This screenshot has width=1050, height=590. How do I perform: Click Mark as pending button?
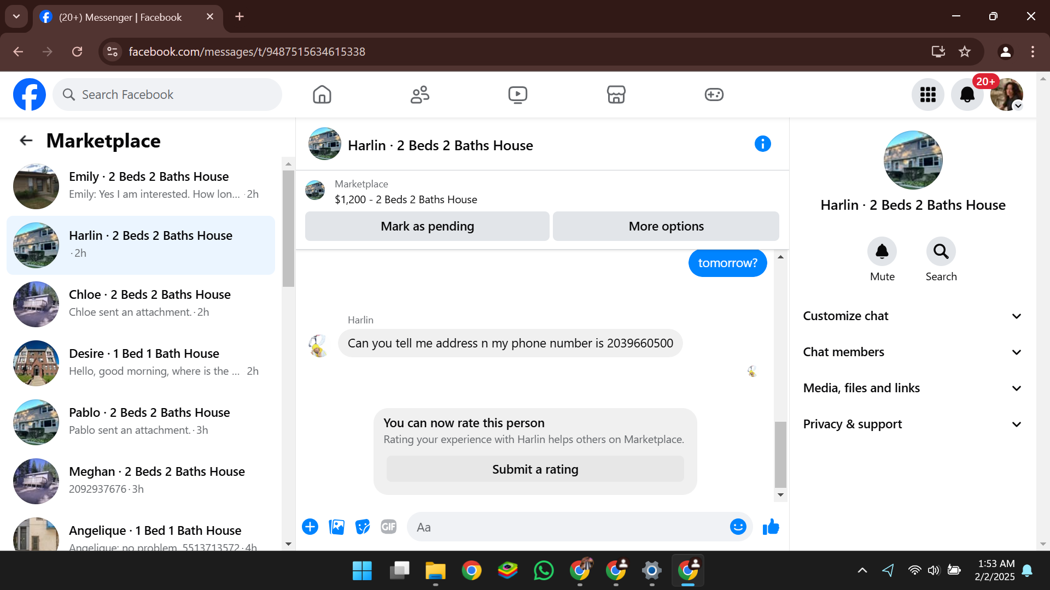coord(427,227)
